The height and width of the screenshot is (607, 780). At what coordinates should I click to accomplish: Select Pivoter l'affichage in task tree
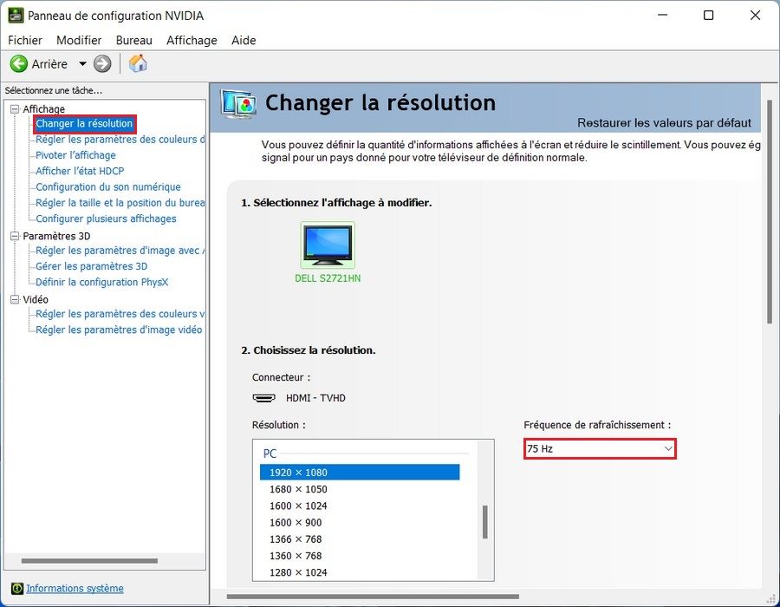click(x=75, y=155)
